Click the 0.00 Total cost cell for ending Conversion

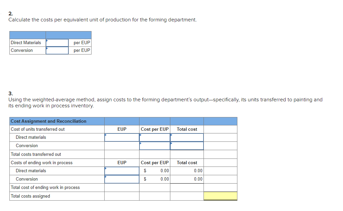[187, 179]
